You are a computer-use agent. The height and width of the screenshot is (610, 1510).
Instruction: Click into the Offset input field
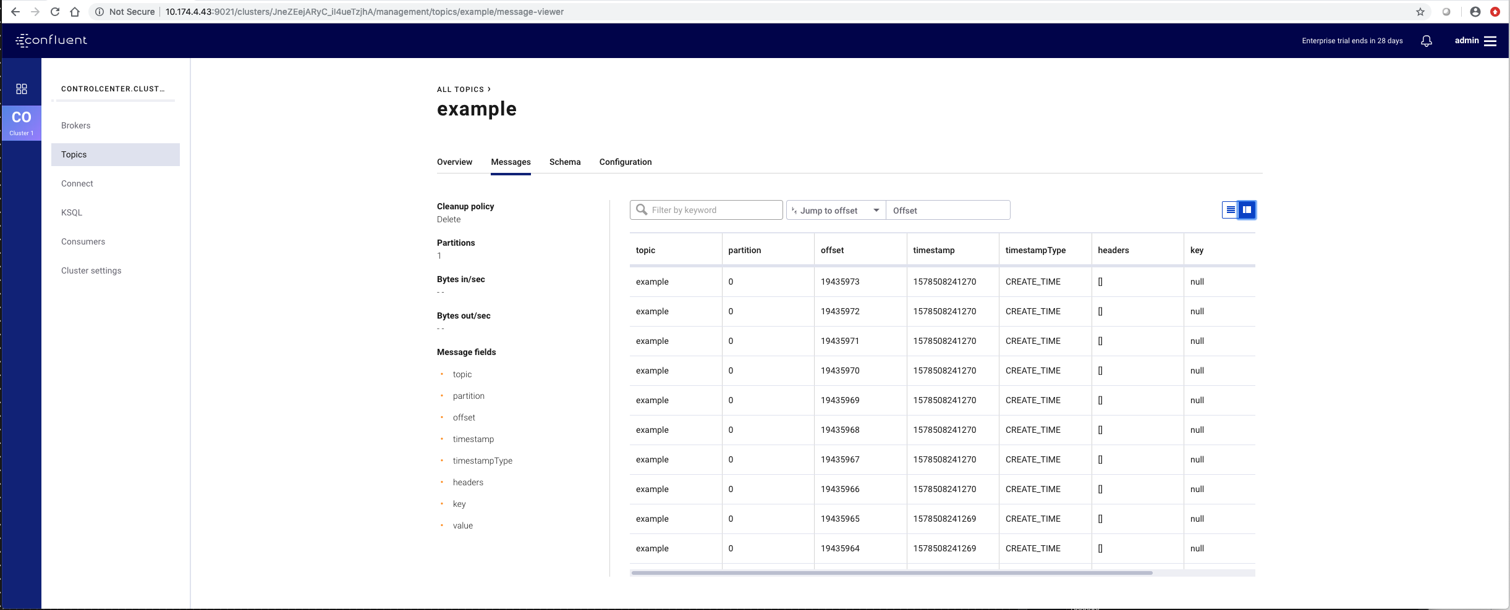coord(948,211)
